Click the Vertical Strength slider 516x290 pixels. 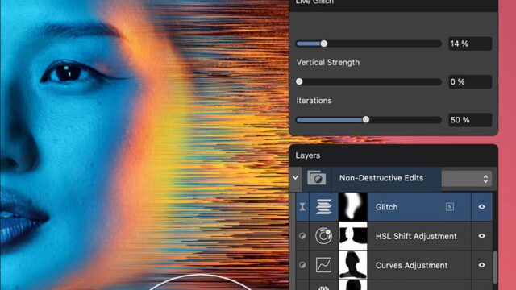pos(368,81)
